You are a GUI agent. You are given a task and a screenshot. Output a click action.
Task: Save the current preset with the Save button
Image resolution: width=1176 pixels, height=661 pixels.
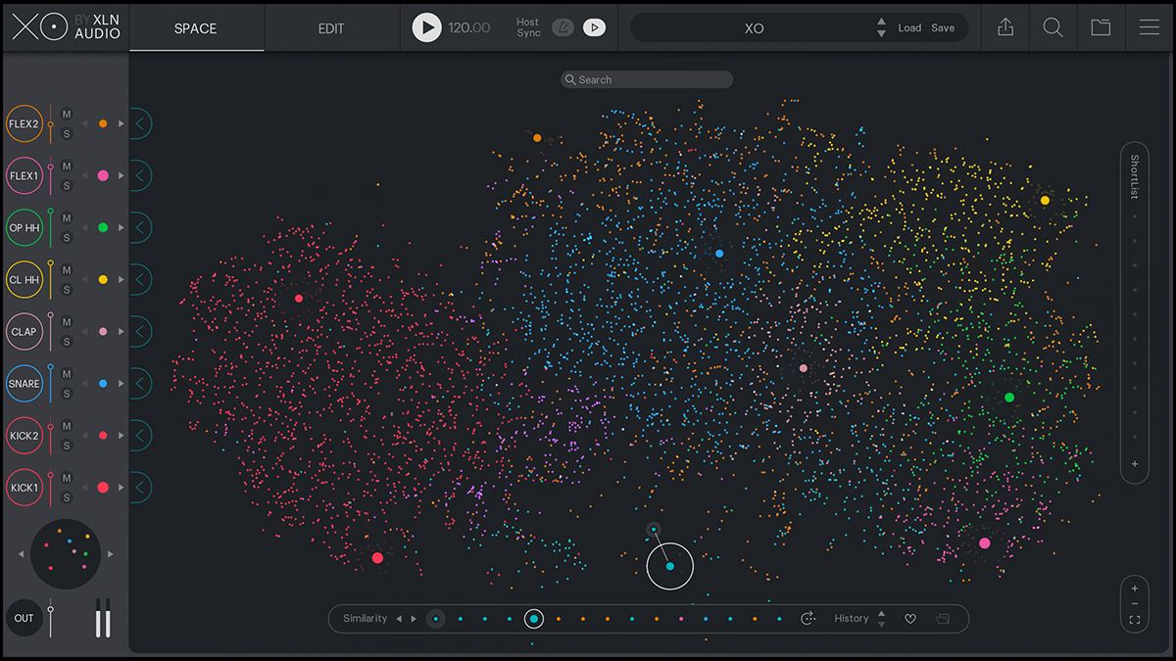click(x=944, y=27)
